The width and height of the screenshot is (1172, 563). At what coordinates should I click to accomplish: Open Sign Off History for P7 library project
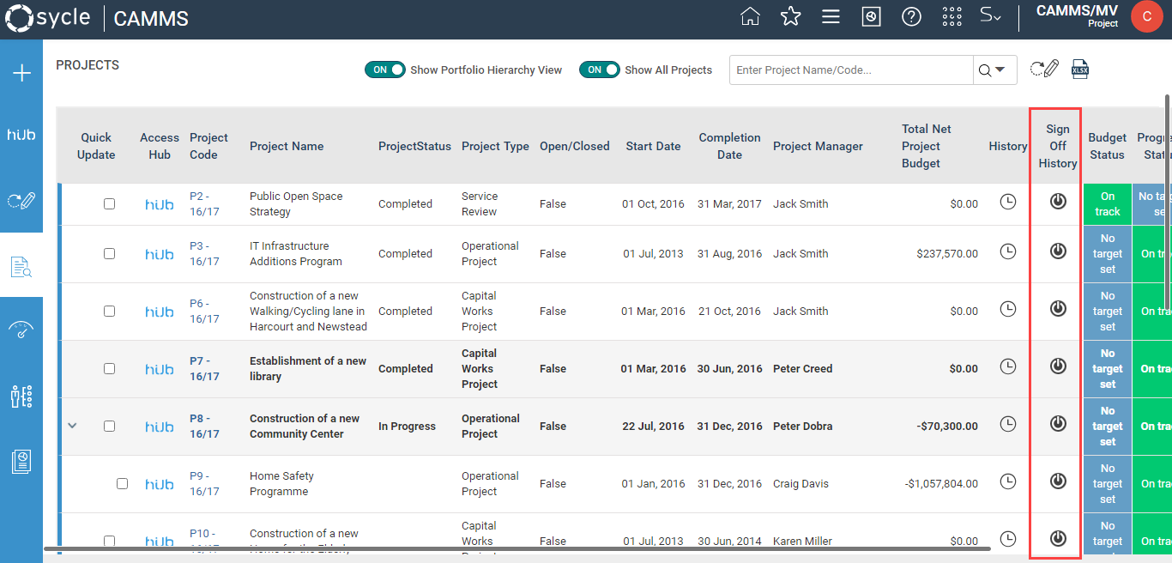click(x=1058, y=366)
